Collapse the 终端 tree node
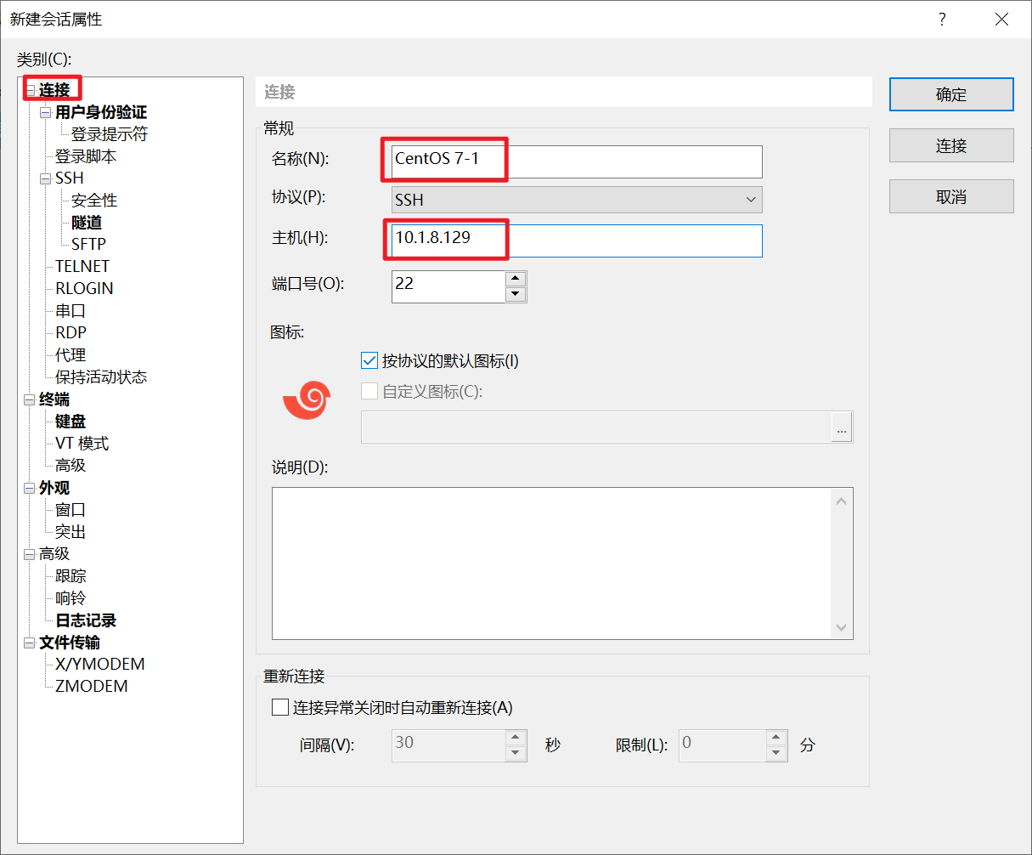1032x855 pixels. 30,399
